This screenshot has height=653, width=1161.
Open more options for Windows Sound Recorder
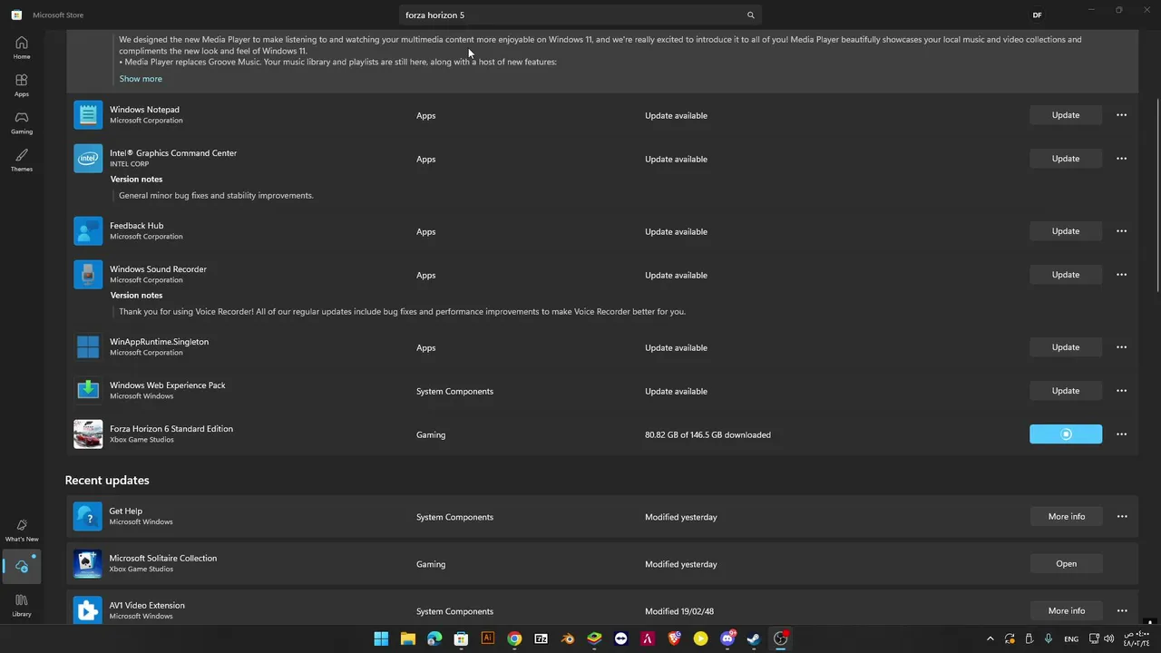tap(1122, 275)
